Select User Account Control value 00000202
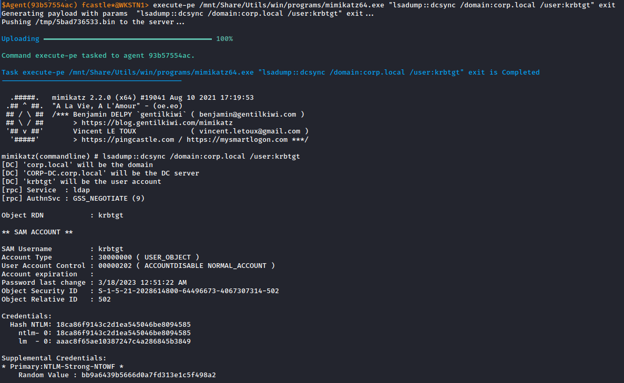624x383 pixels. click(x=115, y=266)
